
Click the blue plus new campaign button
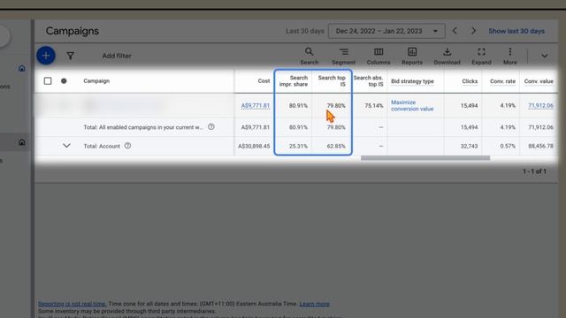point(46,56)
